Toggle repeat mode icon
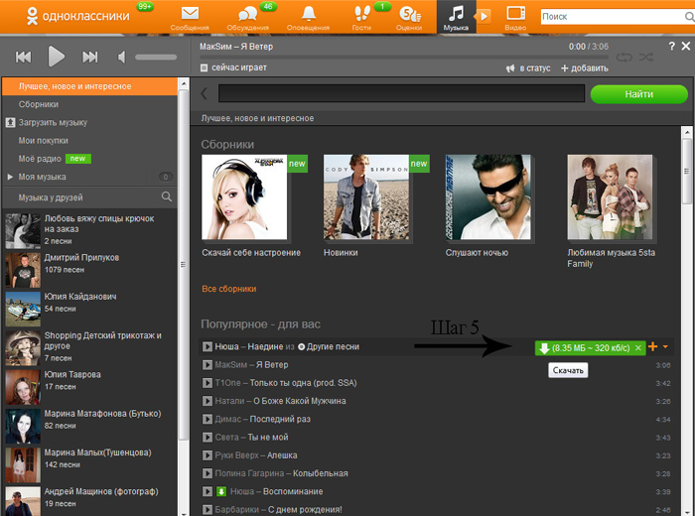Image resolution: width=695 pixels, height=516 pixels. (624, 58)
